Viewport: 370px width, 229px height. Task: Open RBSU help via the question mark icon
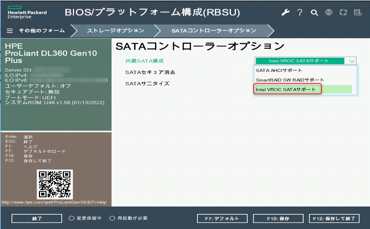coord(300,12)
